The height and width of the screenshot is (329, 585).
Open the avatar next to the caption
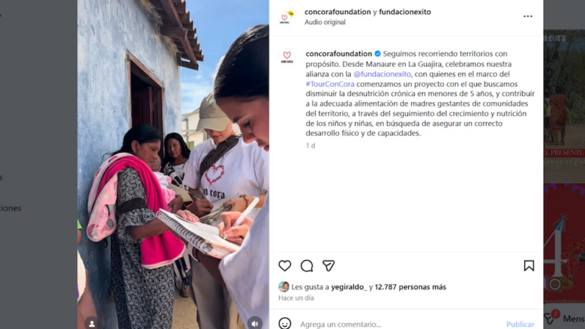[x=286, y=57]
